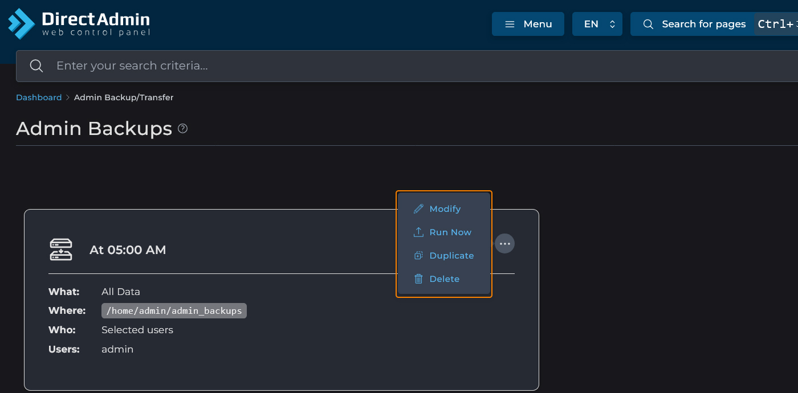Click the DirectAdmin logo
The image size is (798, 393).
click(79, 24)
